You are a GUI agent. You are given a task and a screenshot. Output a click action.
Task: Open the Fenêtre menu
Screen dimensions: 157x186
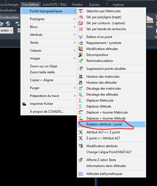[77, 5]
